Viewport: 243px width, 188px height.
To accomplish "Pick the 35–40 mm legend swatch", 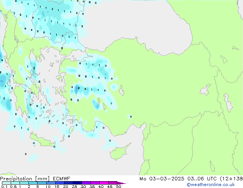I will click(95, 183).
